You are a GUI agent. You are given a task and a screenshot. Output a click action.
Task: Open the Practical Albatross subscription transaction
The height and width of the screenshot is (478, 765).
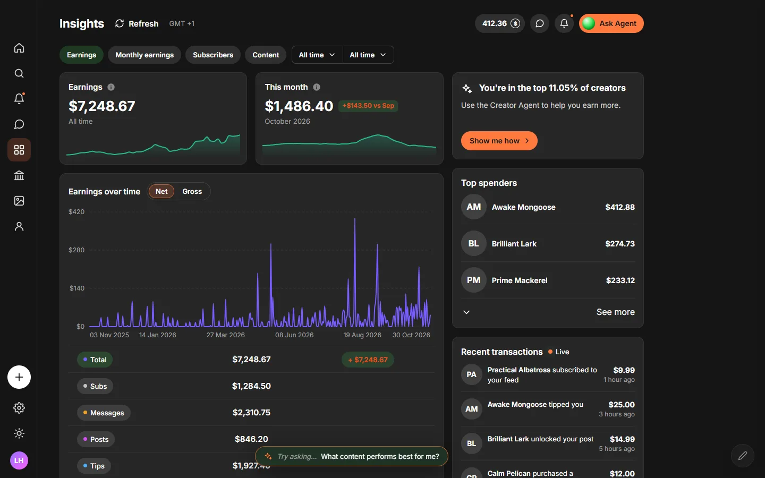[x=548, y=375]
